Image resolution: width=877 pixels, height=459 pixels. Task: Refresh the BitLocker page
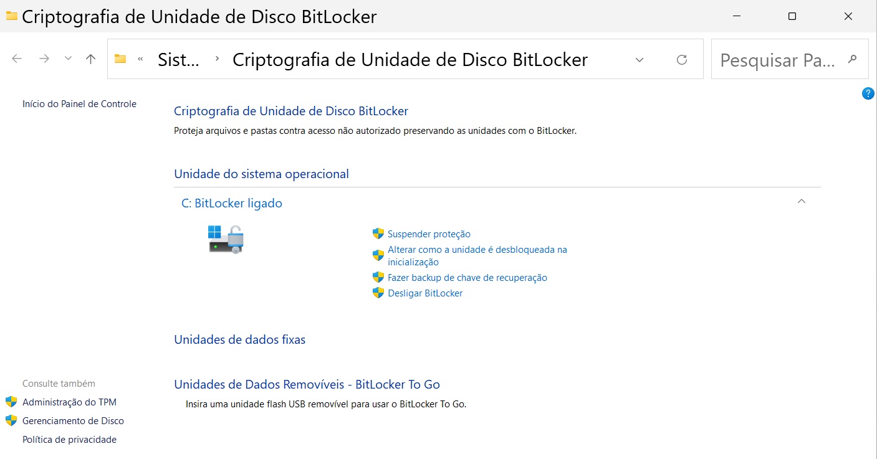point(682,60)
